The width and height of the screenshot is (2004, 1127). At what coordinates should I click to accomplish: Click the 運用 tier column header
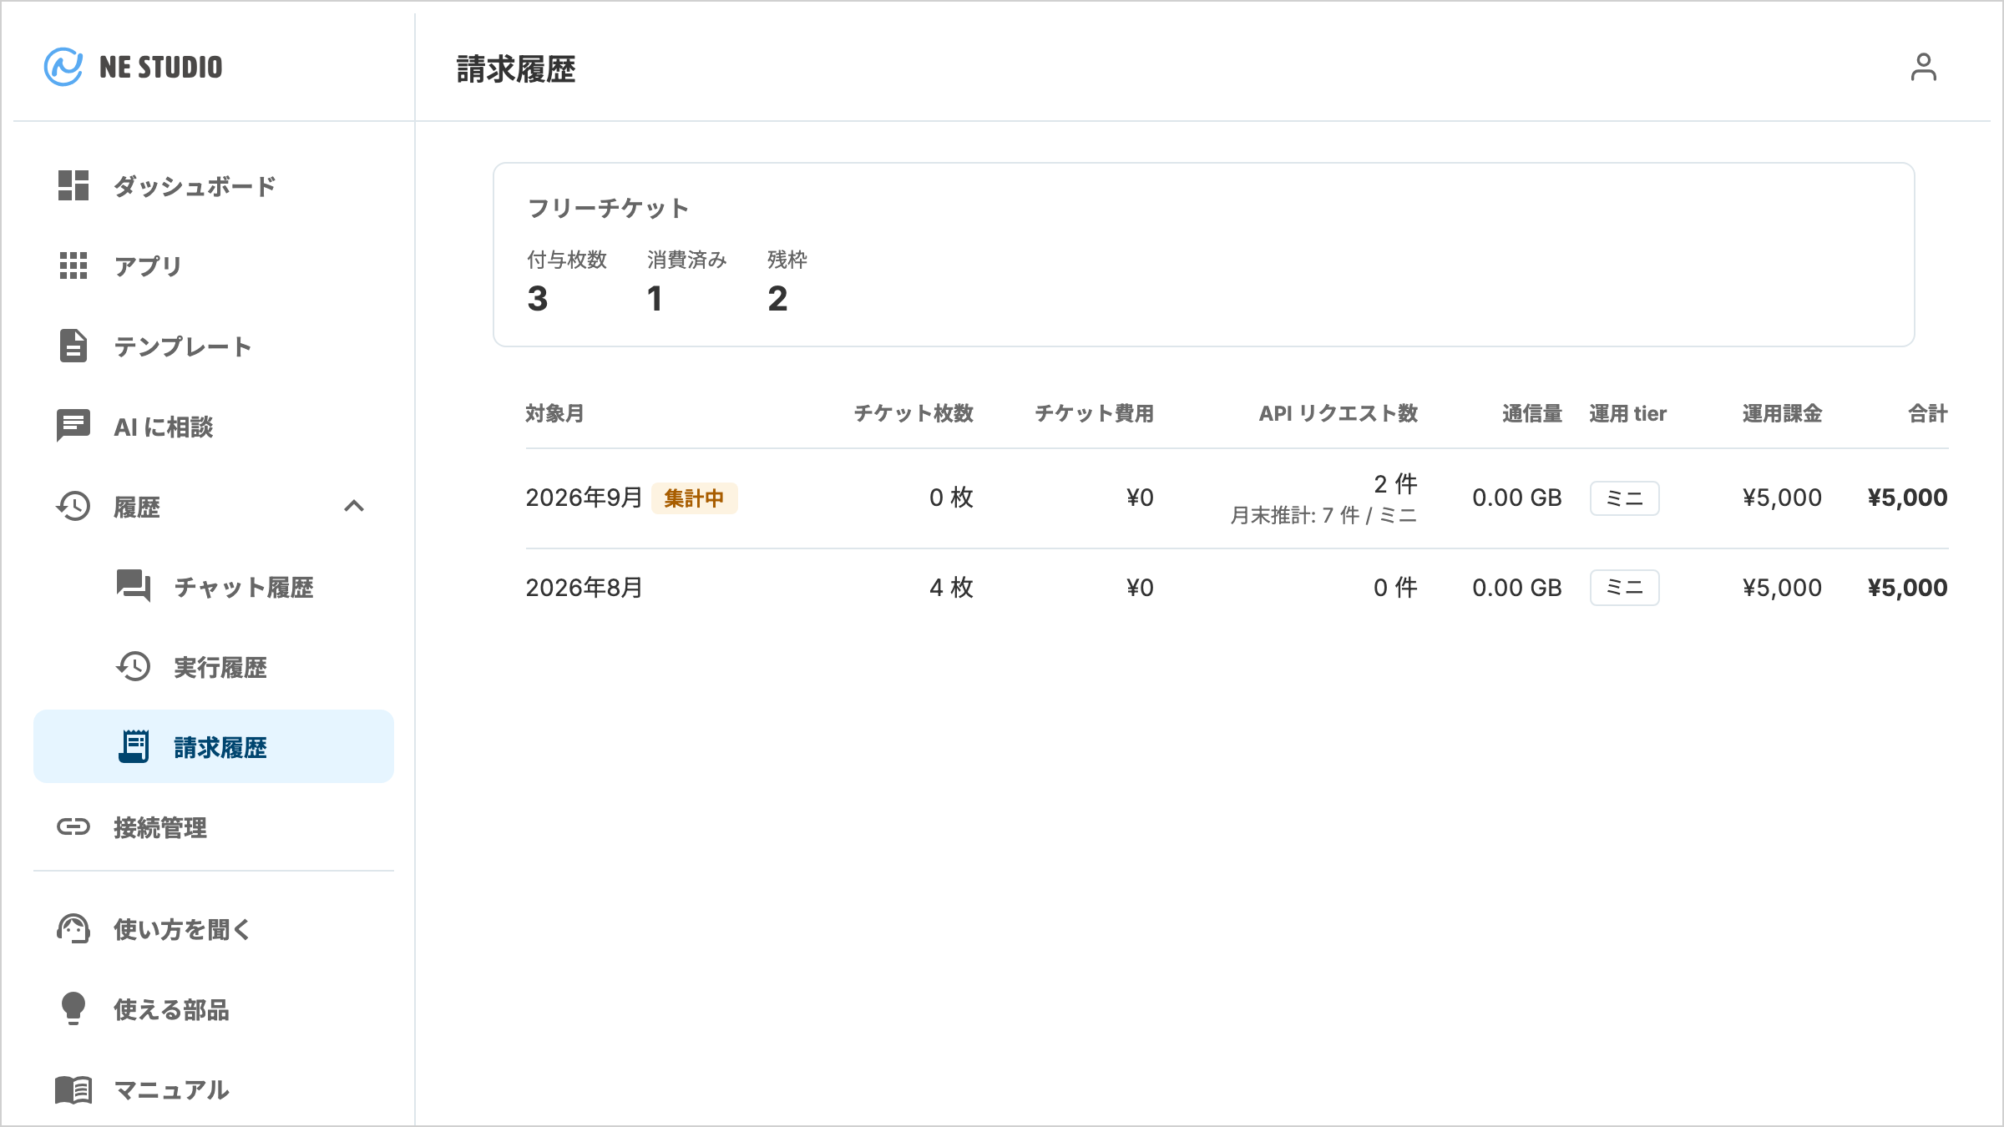(1627, 413)
